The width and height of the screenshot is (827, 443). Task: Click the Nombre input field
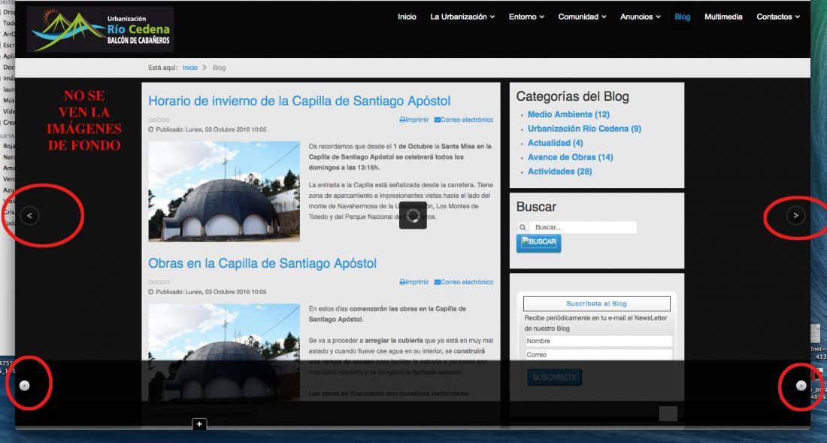coord(598,341)
